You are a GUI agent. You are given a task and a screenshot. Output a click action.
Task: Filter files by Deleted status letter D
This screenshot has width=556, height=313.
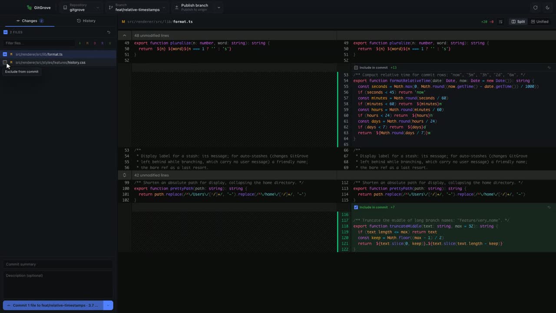click(95, 43)
